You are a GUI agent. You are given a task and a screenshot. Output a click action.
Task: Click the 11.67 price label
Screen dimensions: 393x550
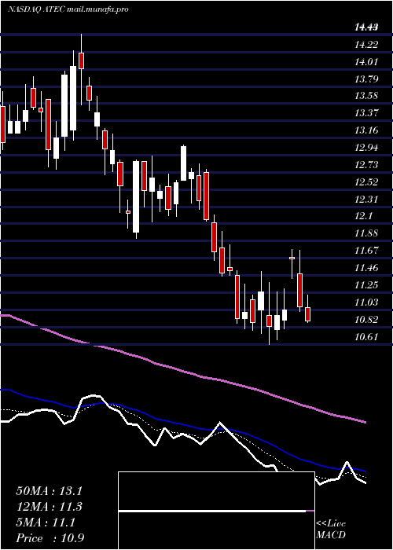tap(366, 251)
